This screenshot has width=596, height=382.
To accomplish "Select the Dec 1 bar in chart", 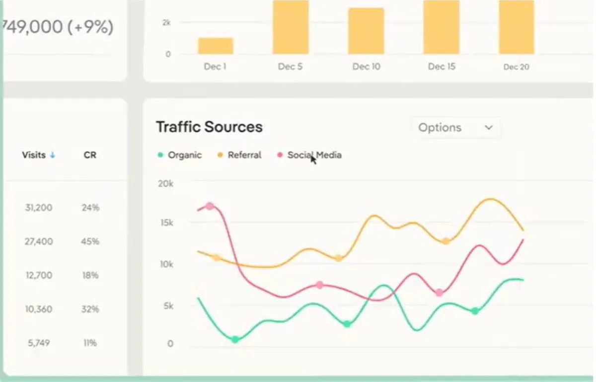I will pyautogui.click(x=216, y=46).
